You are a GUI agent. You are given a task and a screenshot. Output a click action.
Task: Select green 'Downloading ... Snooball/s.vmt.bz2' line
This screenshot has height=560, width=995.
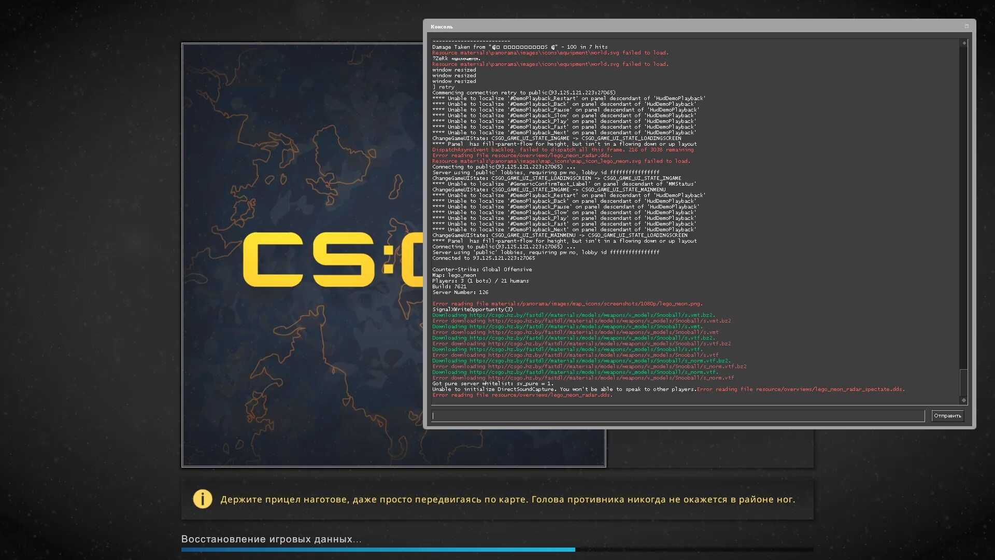tap(574, 315)
